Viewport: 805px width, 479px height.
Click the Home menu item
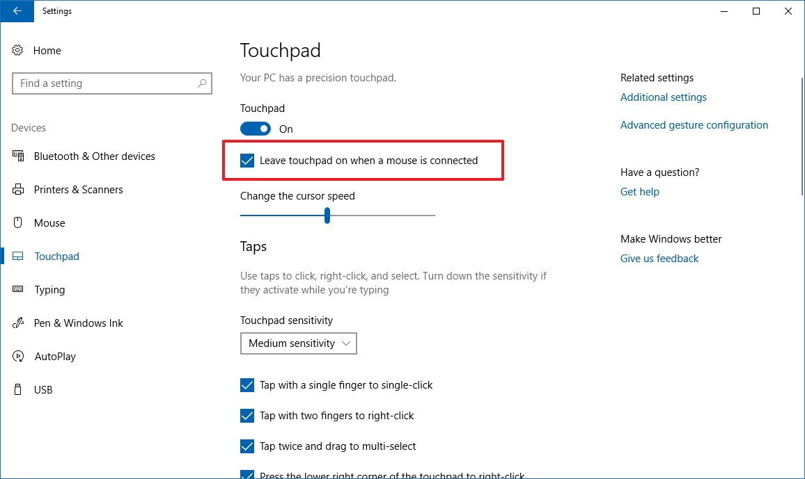pyautogui.click(x=47, y=50)
